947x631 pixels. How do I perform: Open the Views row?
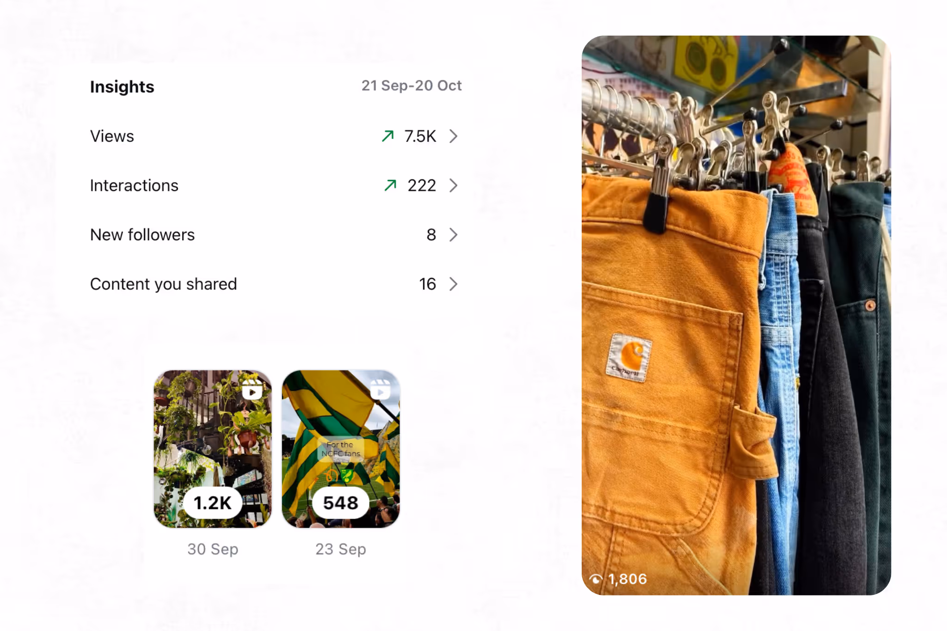click(x=112, y=136)
